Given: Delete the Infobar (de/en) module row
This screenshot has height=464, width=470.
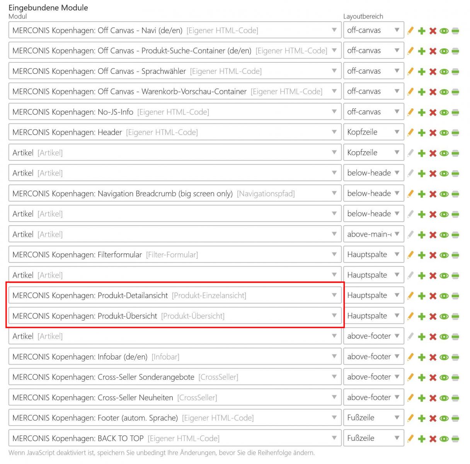Looking at the screenshot, I should click(x=433, y=357).
